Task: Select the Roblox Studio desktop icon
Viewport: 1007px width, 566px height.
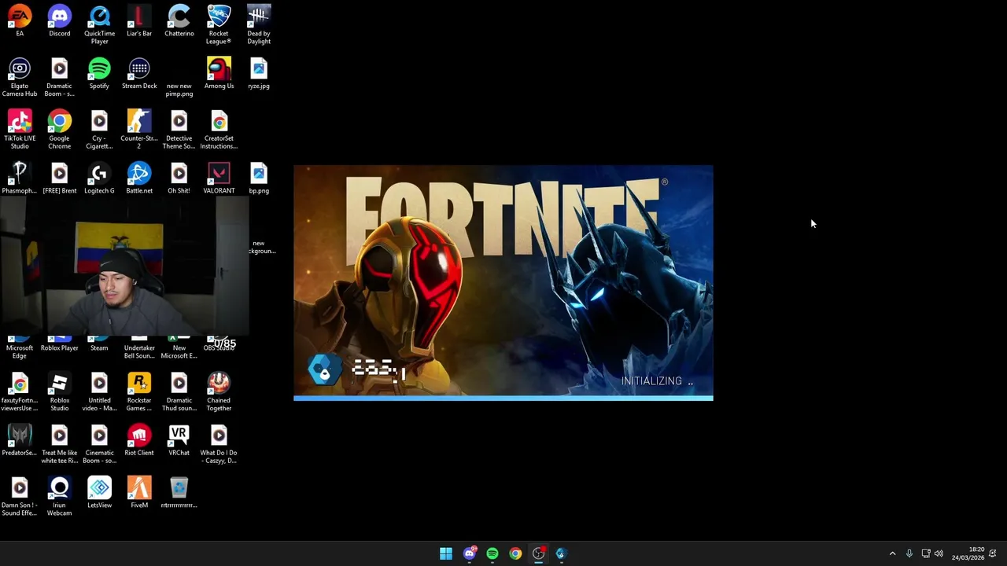Action: [x=60, y=391]
